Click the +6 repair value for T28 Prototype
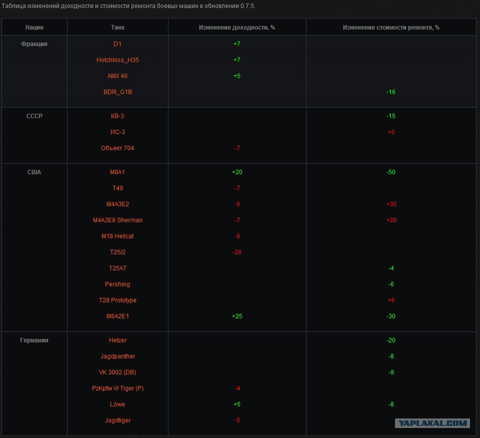This screenshot has width=480, height=438. [x=391, y=300]
